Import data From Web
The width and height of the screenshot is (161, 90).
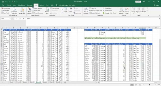pyautogui.click(x=5, y=10)
